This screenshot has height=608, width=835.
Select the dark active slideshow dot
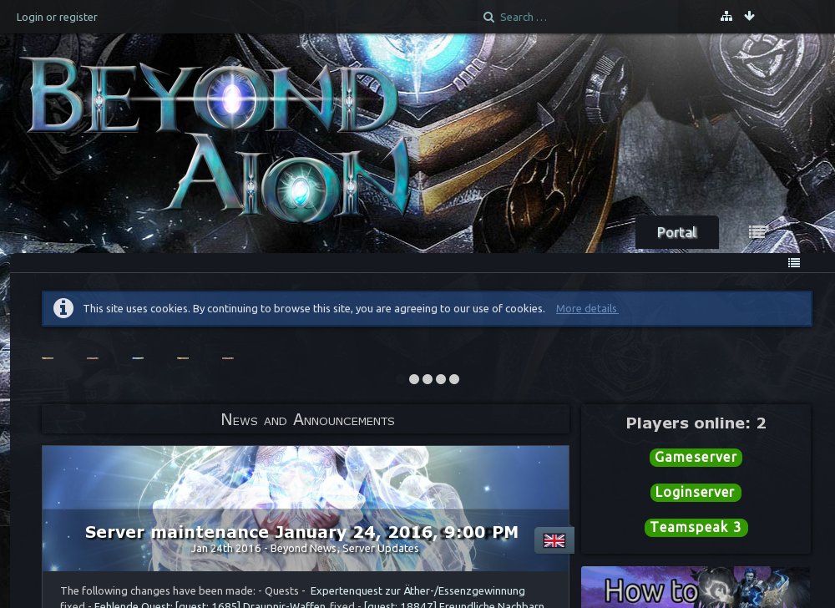click(x=401, y=379)
